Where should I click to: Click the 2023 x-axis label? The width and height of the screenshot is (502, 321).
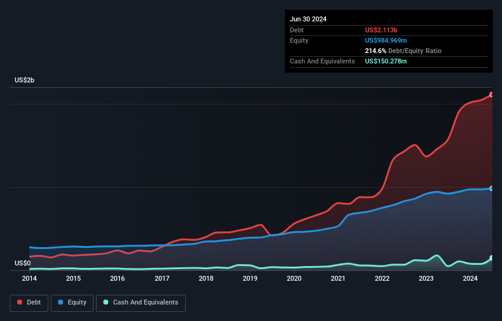[426, 278]
